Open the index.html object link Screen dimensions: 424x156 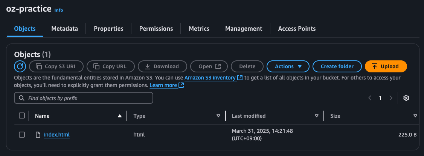(x=57, y=135)
